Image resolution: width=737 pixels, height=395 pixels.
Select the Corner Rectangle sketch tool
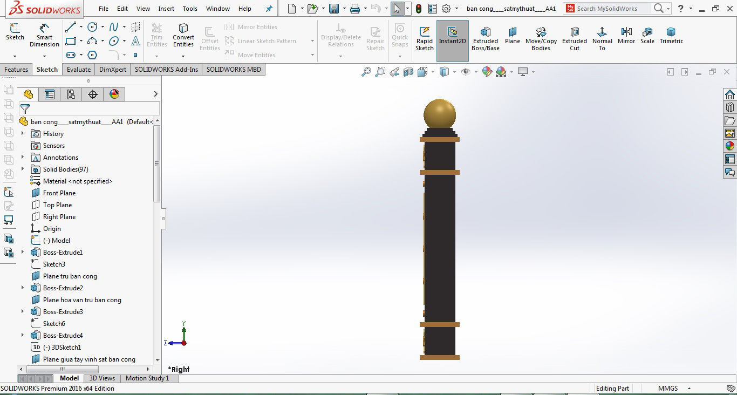pyautogui.click(x=70, y=41)
